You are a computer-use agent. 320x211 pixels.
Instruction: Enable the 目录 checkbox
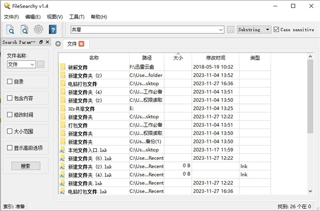[10, 82]
